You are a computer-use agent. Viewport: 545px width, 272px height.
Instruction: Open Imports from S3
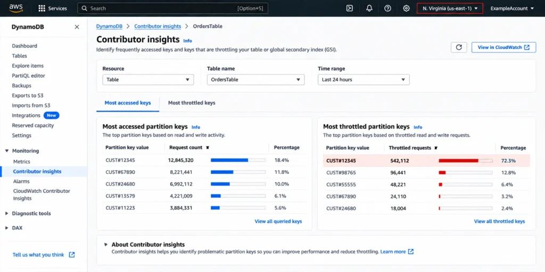[31, 106]
